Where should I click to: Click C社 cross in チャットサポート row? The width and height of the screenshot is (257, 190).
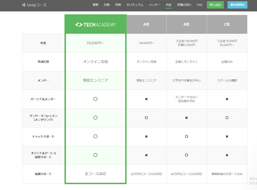pos(227,136)
